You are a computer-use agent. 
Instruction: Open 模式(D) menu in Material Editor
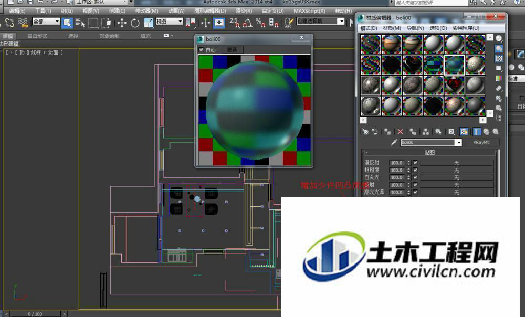pyautogui.click(x=369, y=28)
